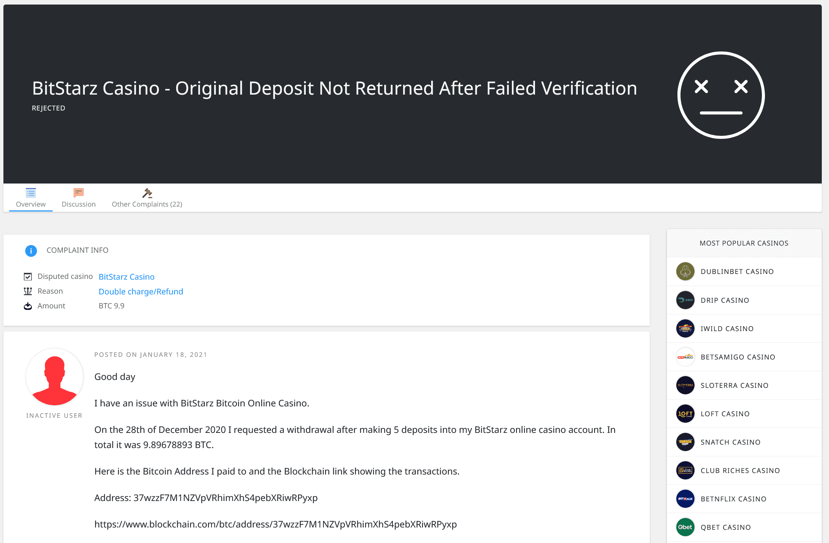The width and height of the screenshot is (829, 543).
Task: Click the blue info icon beside Complaint Info
Action: (x=31, y=250)
